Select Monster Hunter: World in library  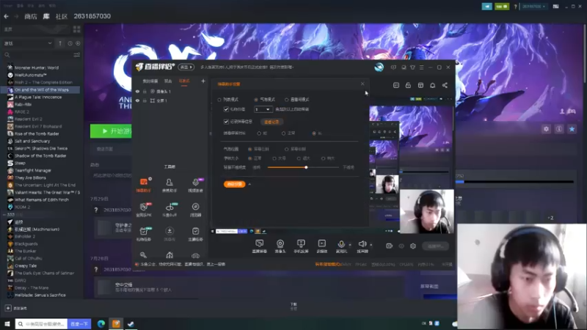36,67
